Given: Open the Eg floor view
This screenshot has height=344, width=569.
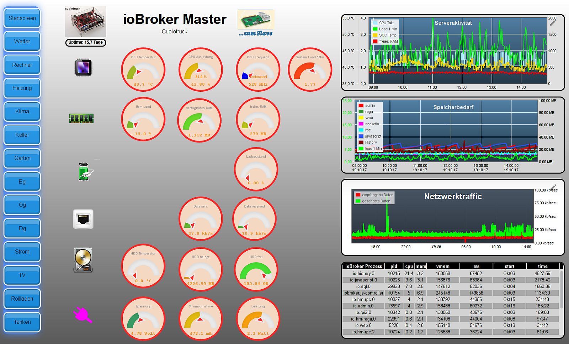Looking at the screenshot, I should (x=22, y=182).
